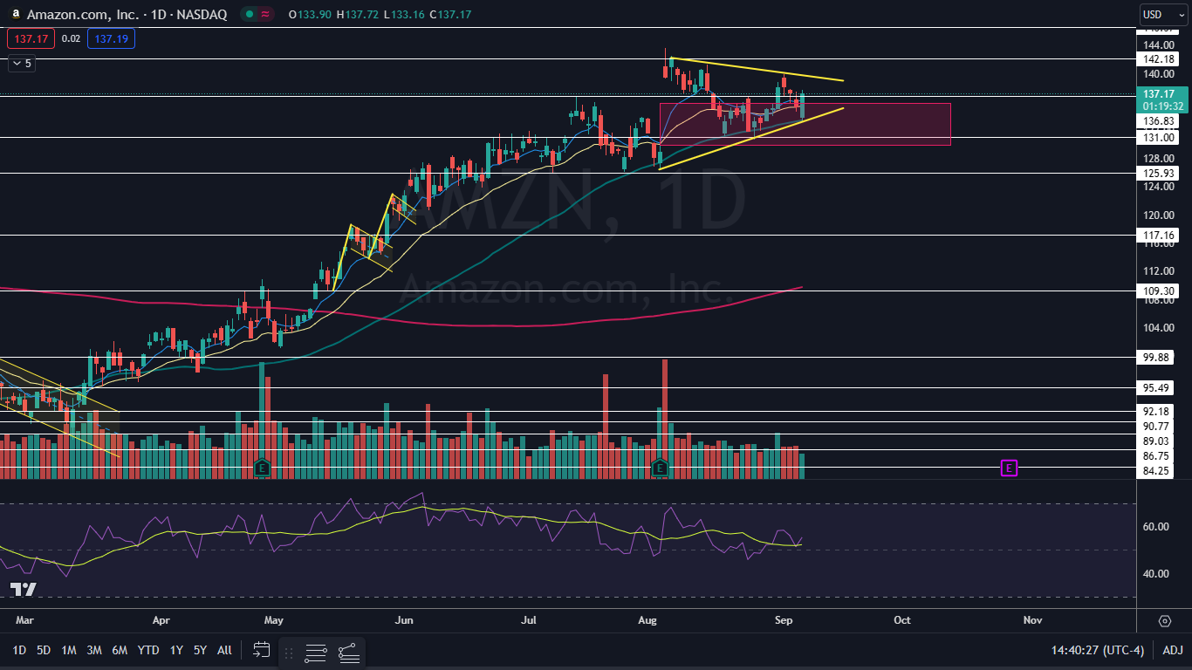Viewport: 1192px width, 670px height.
Task: Click the Low value L133.16 in the legend
Action: click(403, 14)
